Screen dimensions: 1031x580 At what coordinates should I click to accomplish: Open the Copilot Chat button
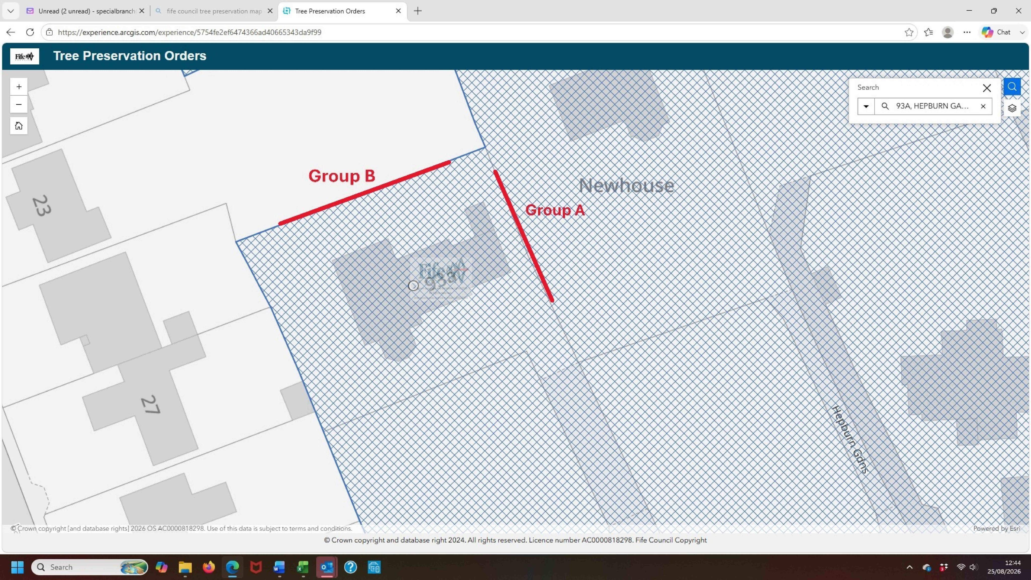point(997,32)
